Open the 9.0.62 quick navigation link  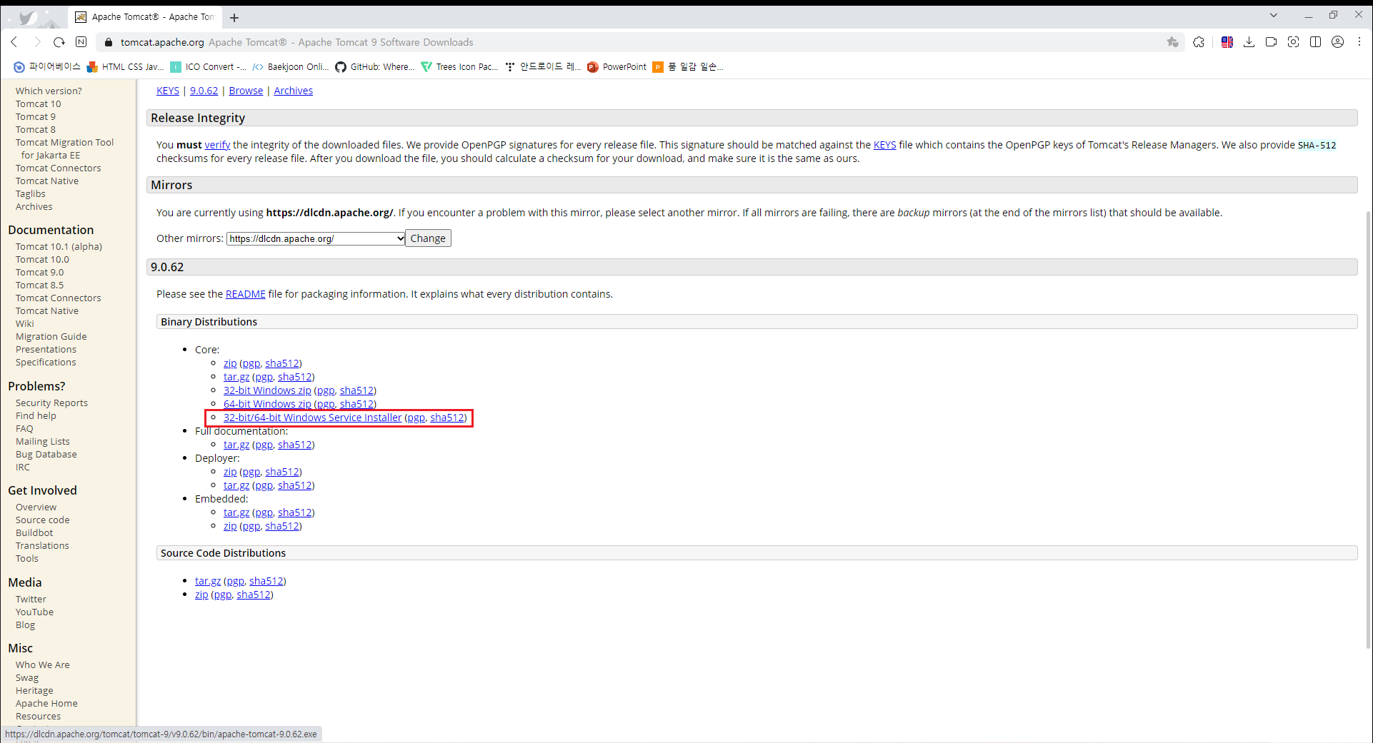204,91
